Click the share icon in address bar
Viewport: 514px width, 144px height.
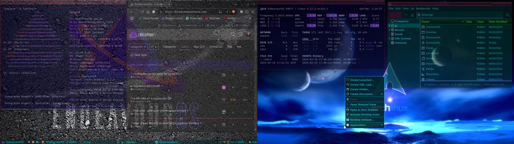(x=227, y=12)
